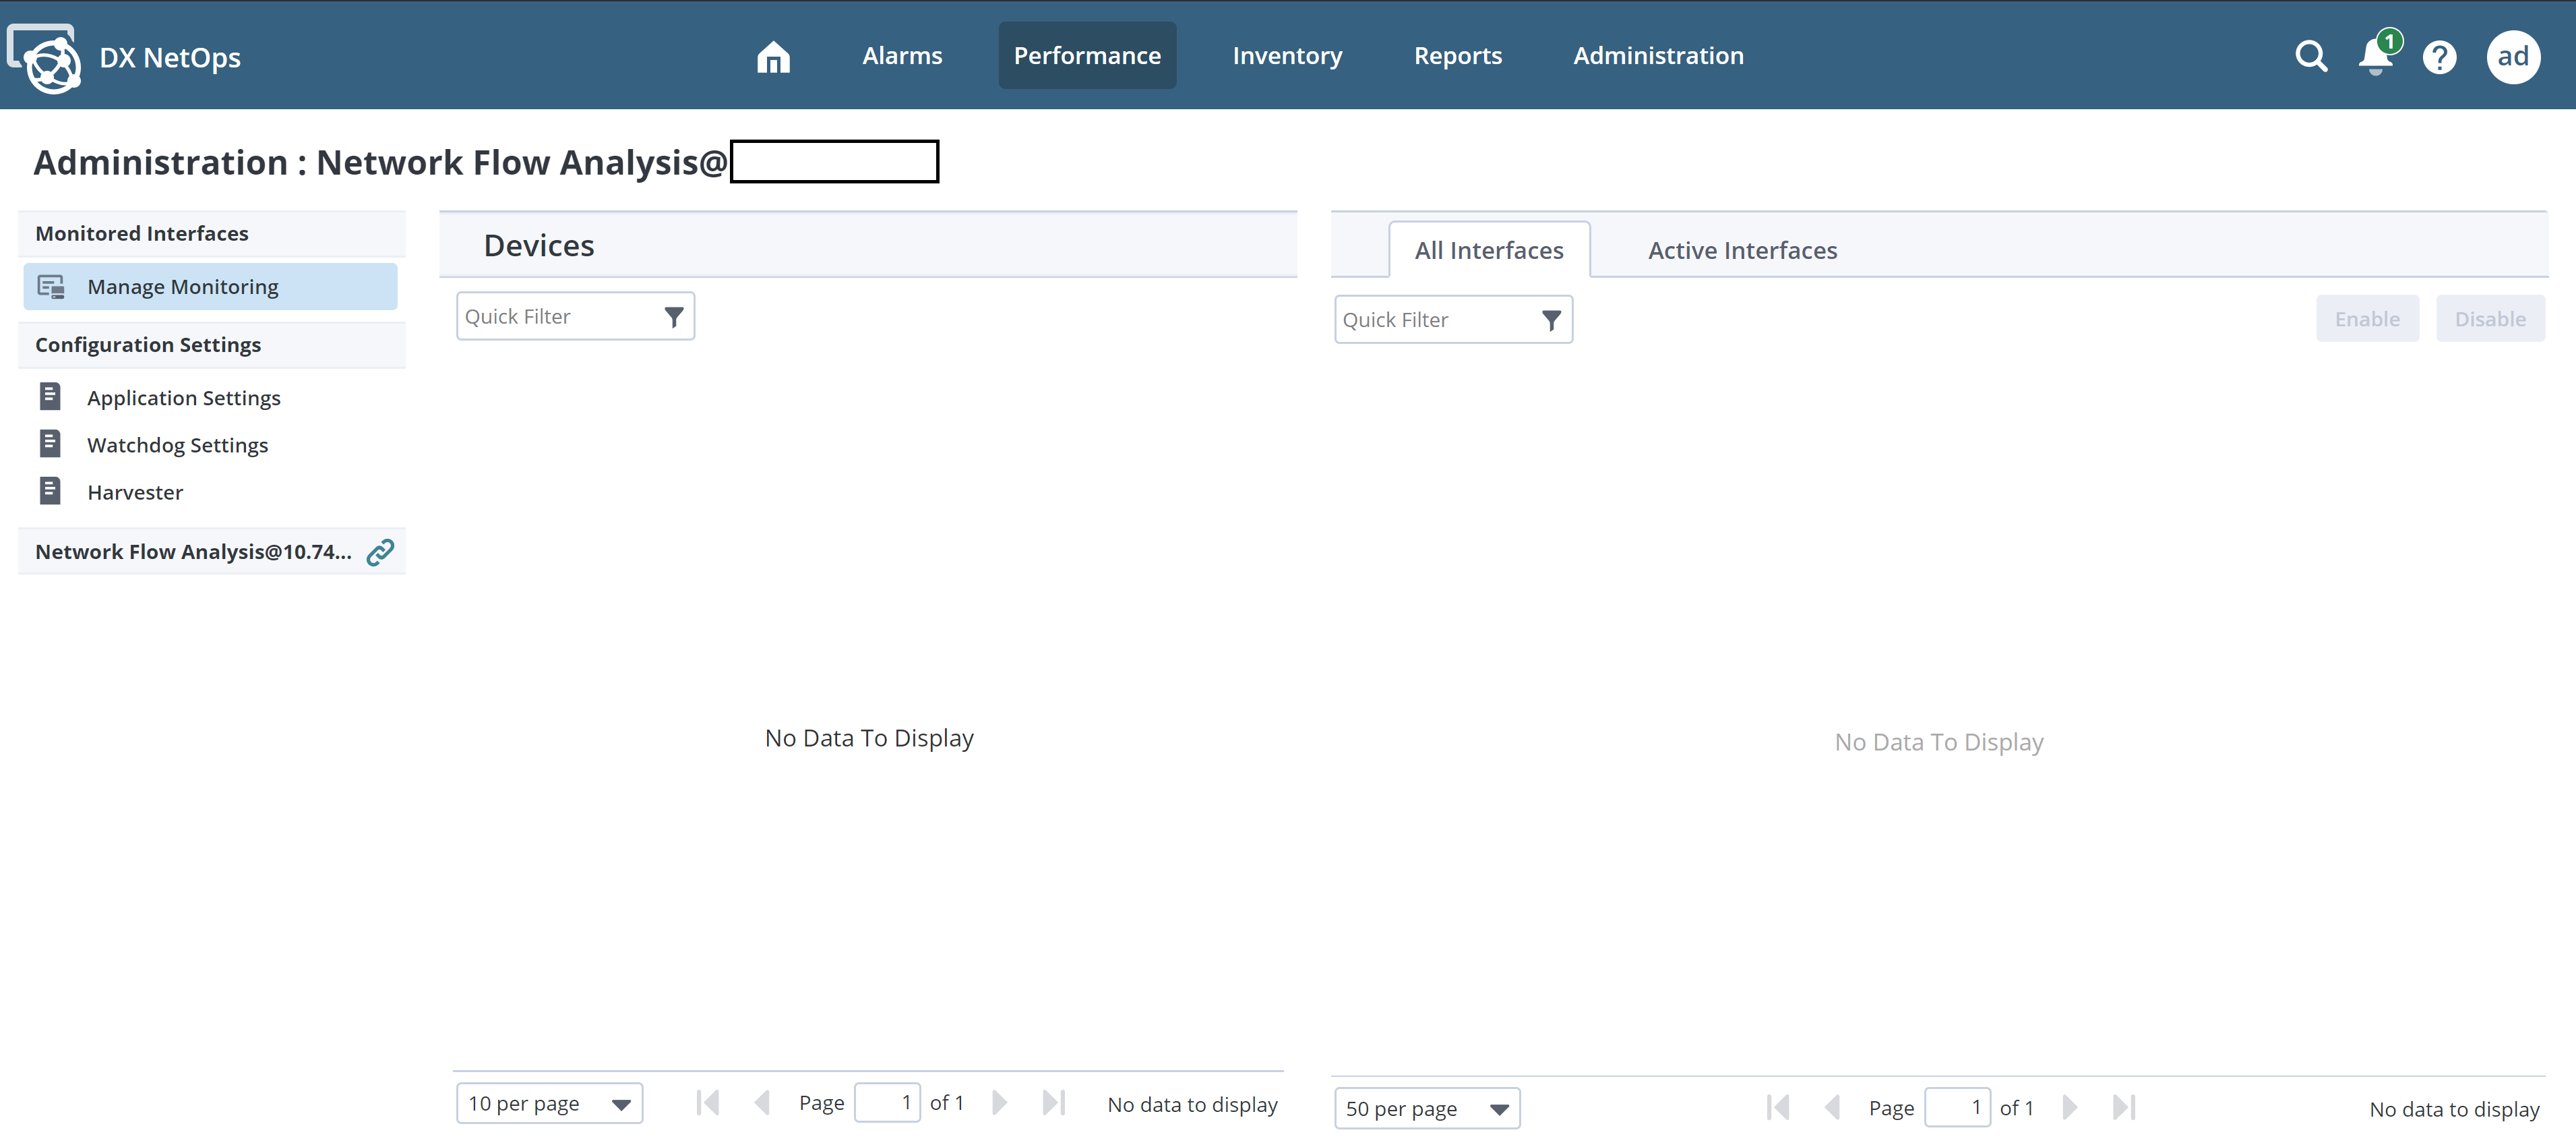Switch to the Active Interfaces tab
Screen dimensions: 2576x1147
point(1742,250)
